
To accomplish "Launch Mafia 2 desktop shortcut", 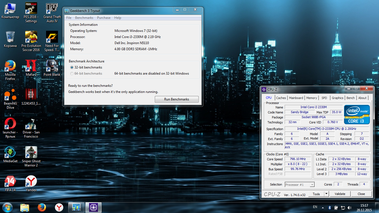I will [x=31, y=68].
